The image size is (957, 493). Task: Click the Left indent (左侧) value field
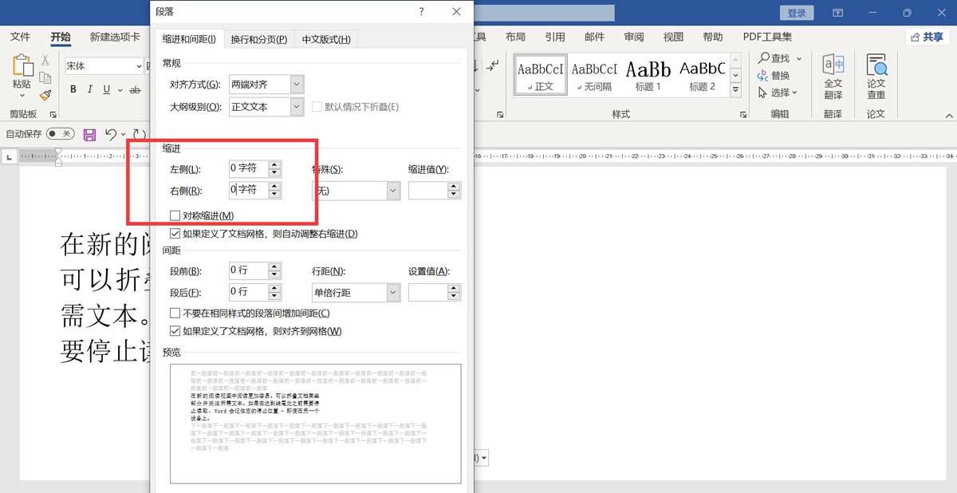coord(248,168)
